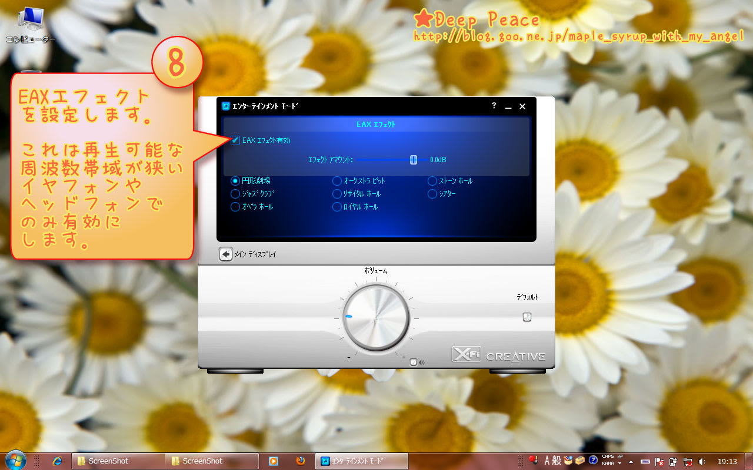Click the red IME pen icon
The width and height of the screenshot is (753, 470).
533,460
